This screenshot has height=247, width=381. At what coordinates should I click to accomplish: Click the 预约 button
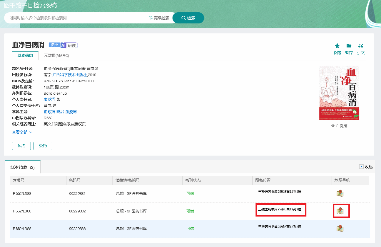tap(21, 146)
